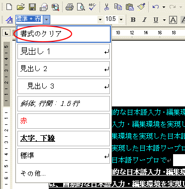The height and width of the screenshot is (189, 185).
Task: Open the undo history dropdown arrow
Action: (x=164, y=7)
